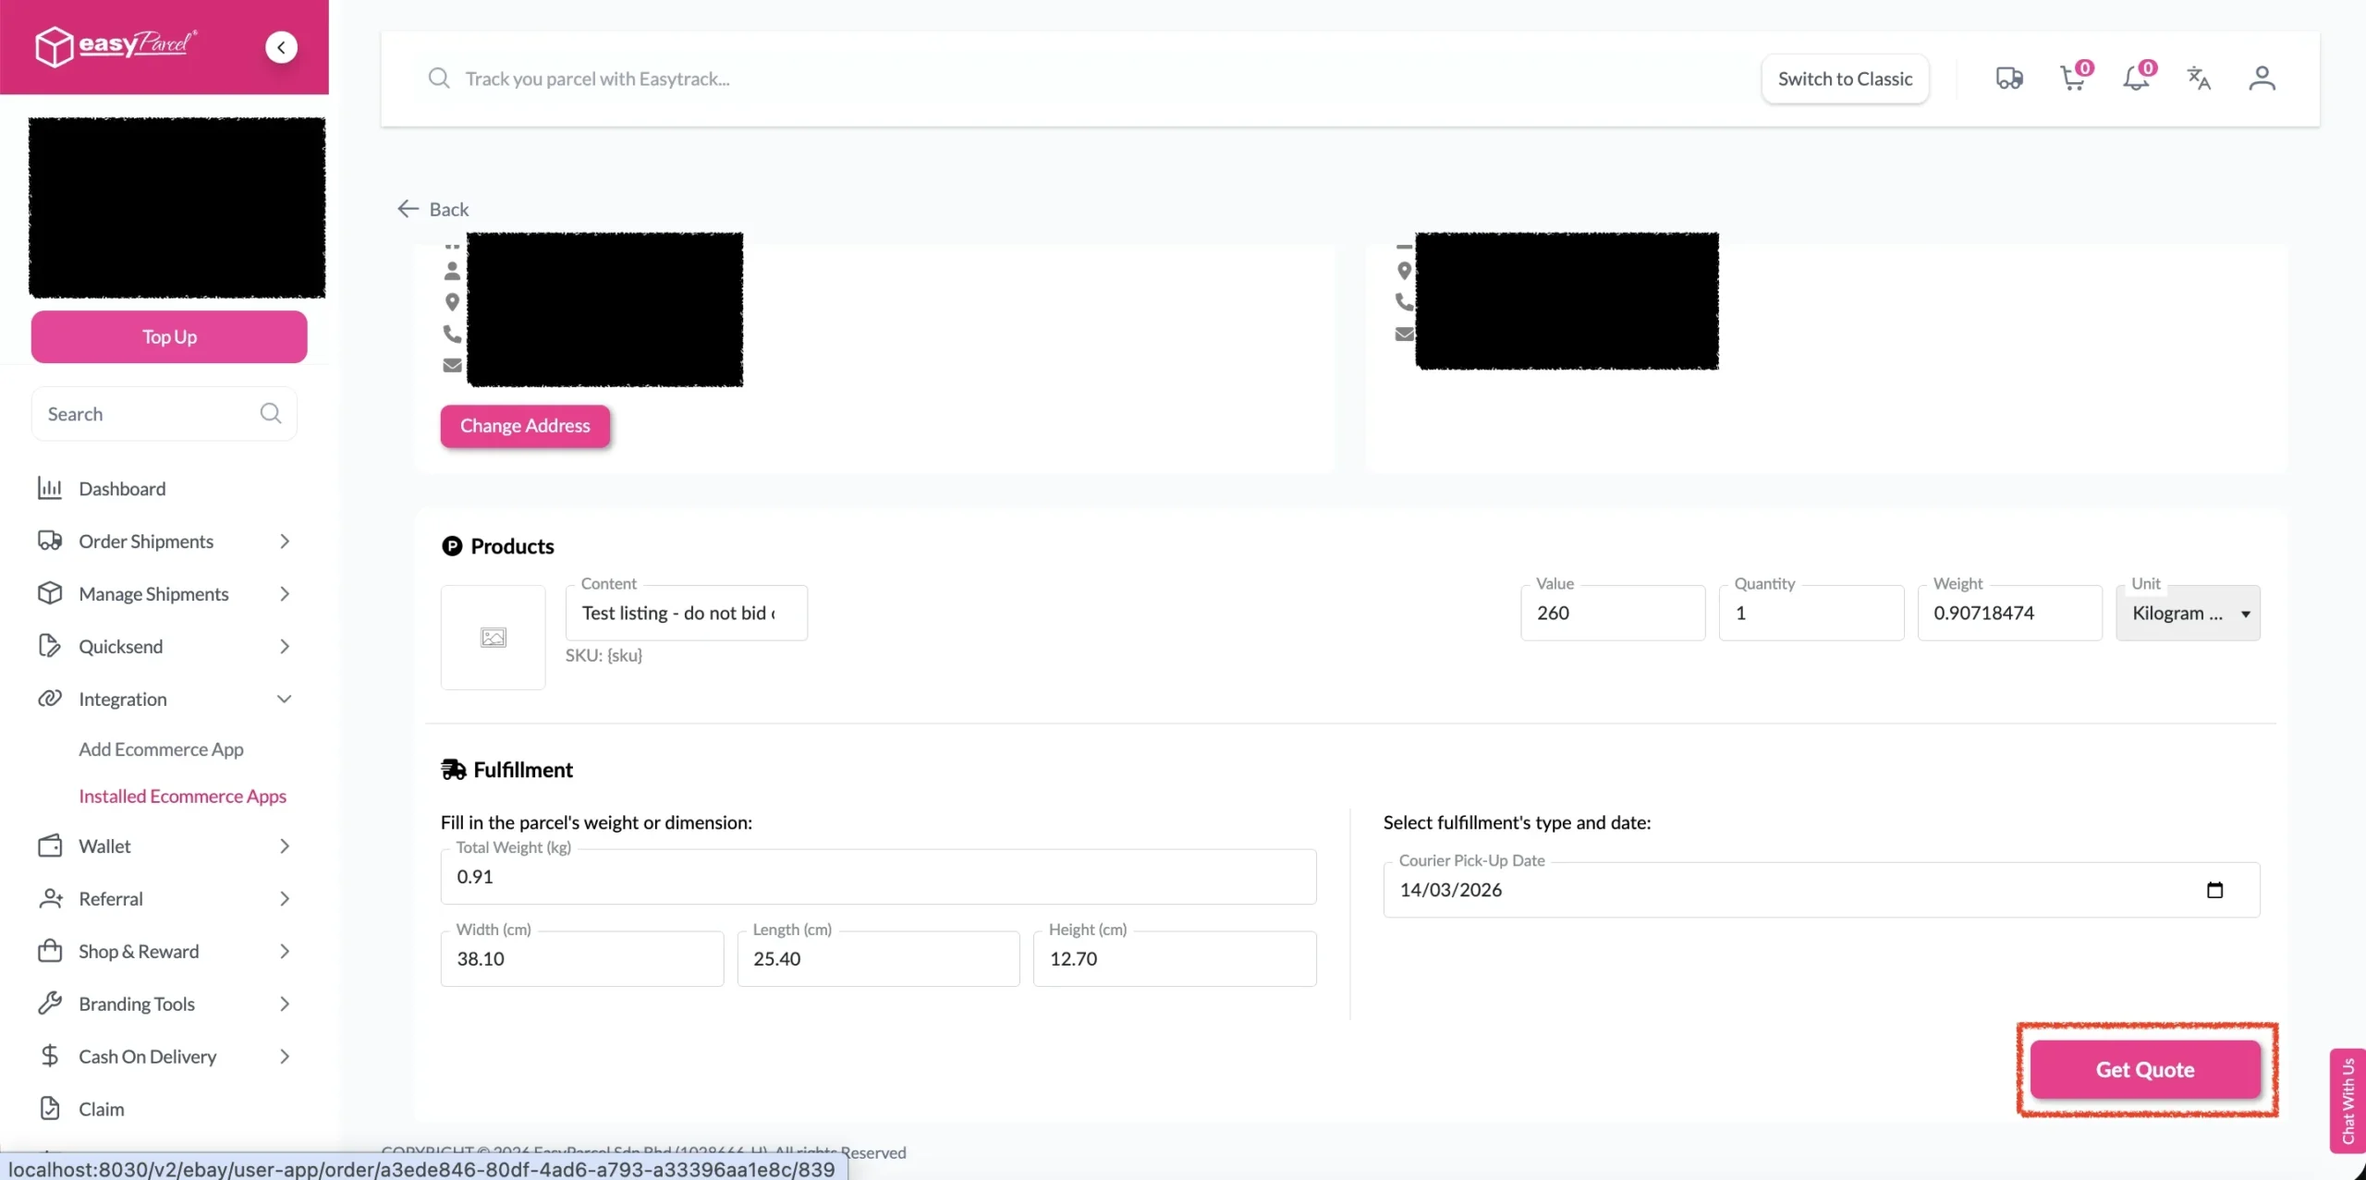The image size is (2366, 1180).
Task: Open calendar picker in Courier Pick-Up Date
Action: coord(2214,890)
